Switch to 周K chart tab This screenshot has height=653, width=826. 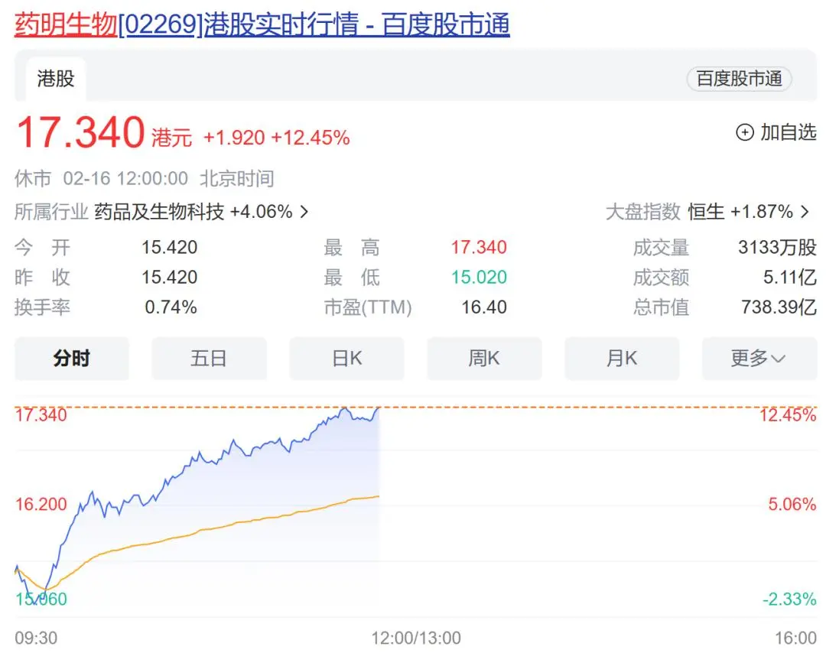point(484,359)
